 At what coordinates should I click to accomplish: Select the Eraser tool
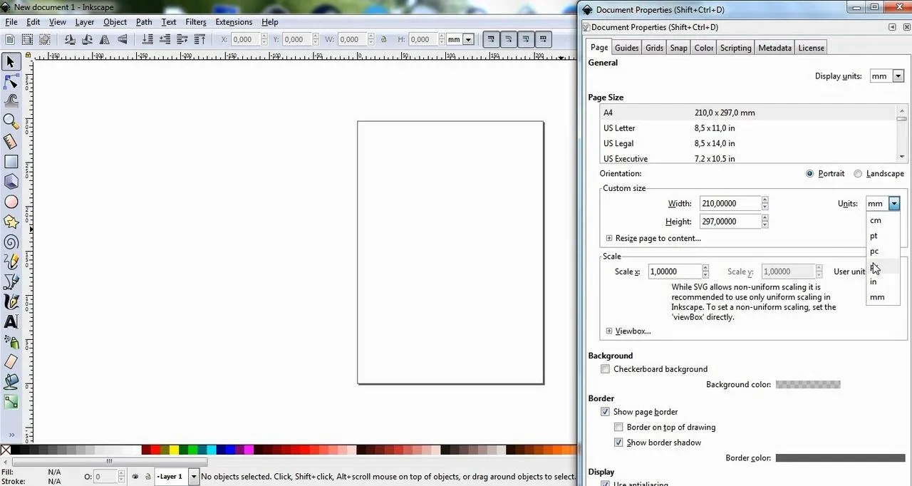point(11,362)
